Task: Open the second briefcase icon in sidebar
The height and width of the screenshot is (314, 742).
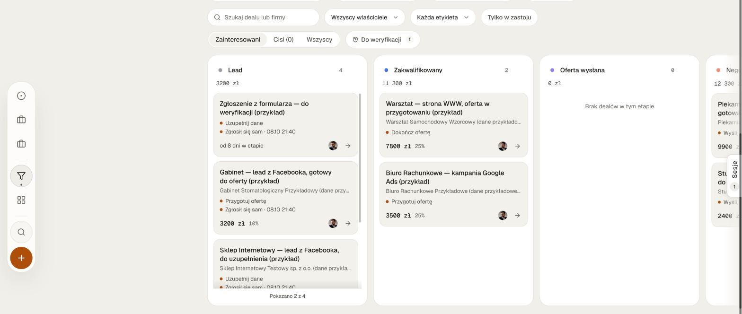Action: pos(21,144)
